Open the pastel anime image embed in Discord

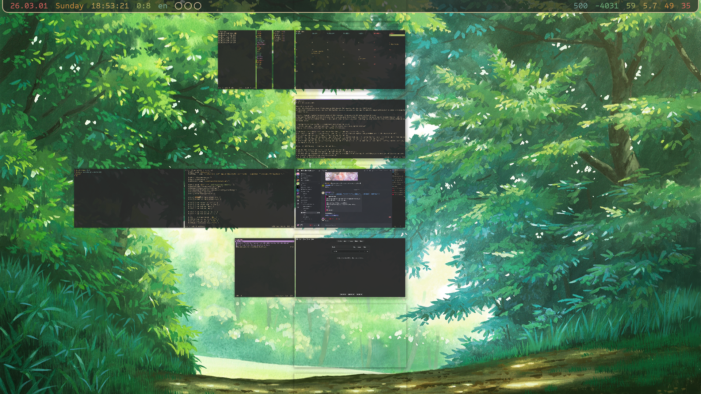[x=341, y=177]
